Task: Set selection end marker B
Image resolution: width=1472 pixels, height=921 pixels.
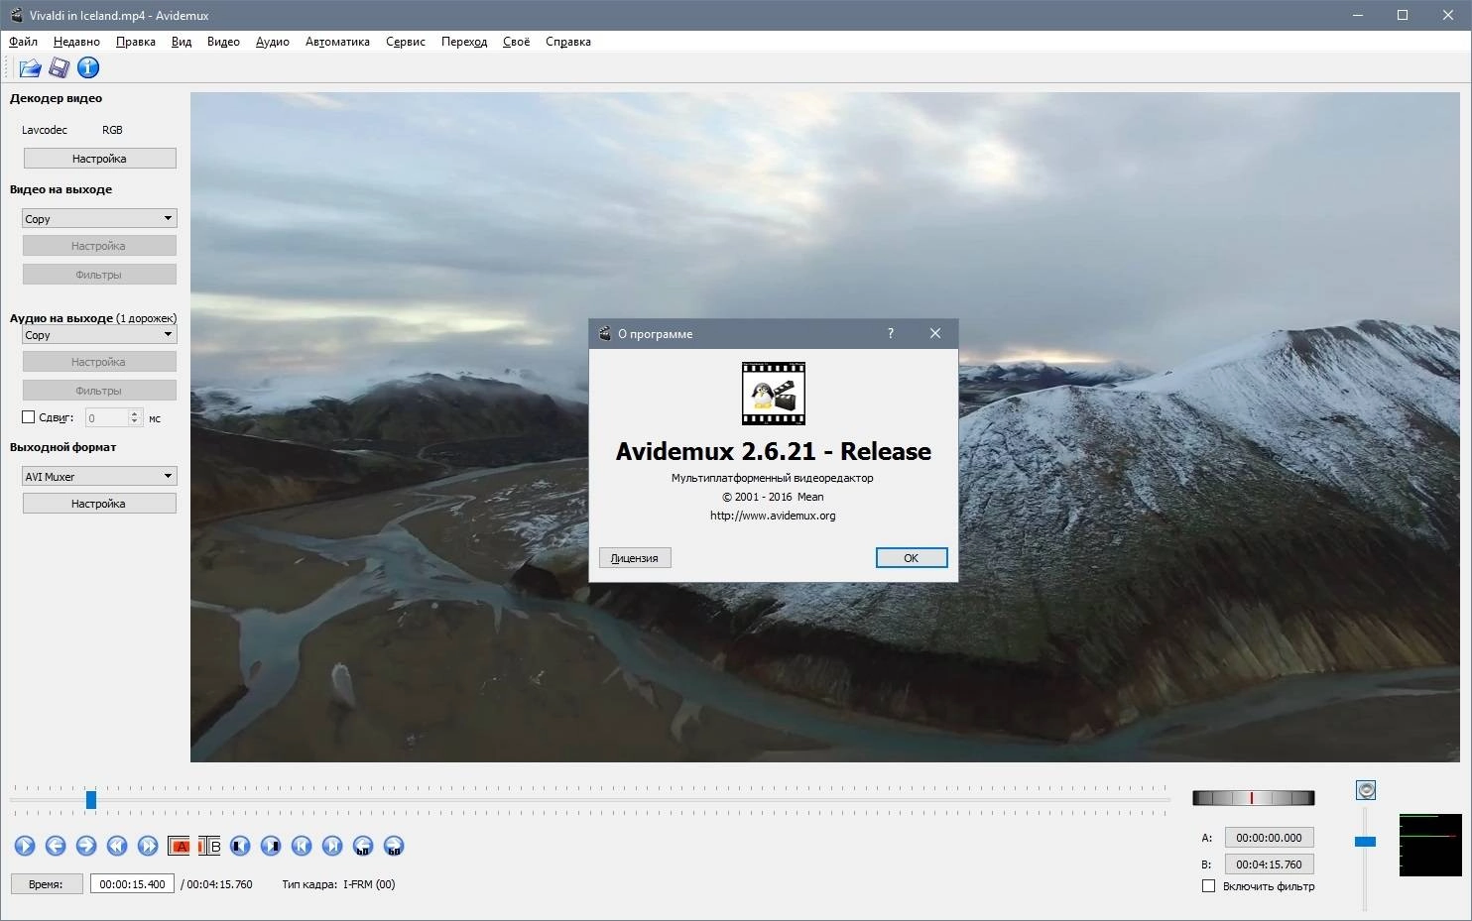Action: click(209, 846)
